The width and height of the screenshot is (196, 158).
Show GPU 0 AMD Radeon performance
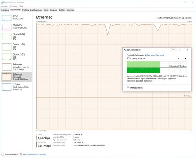[x=16, y=87]
